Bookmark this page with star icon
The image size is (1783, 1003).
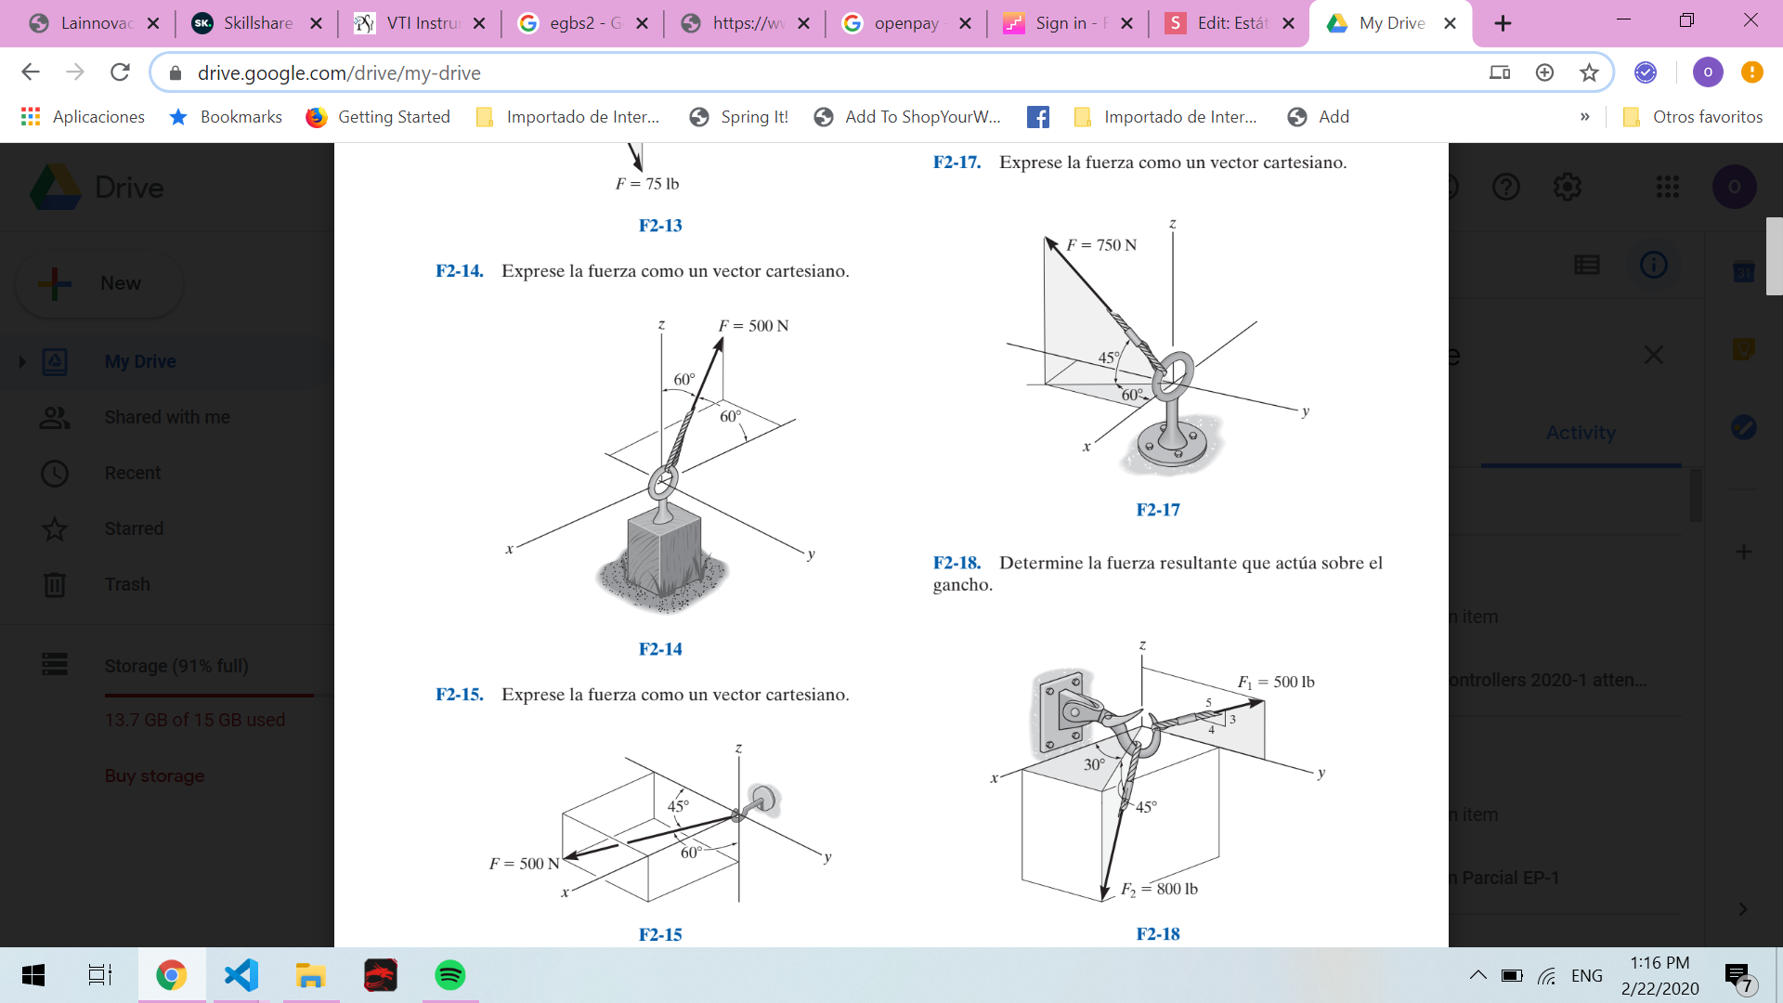[x=1589, y=72]
